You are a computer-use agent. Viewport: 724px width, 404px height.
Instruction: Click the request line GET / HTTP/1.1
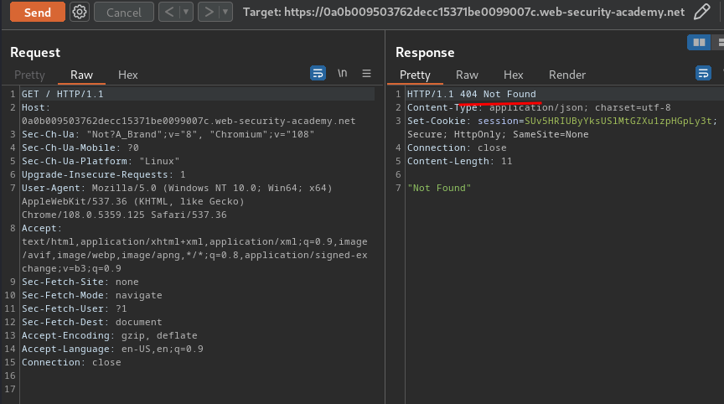pos(62,94)
